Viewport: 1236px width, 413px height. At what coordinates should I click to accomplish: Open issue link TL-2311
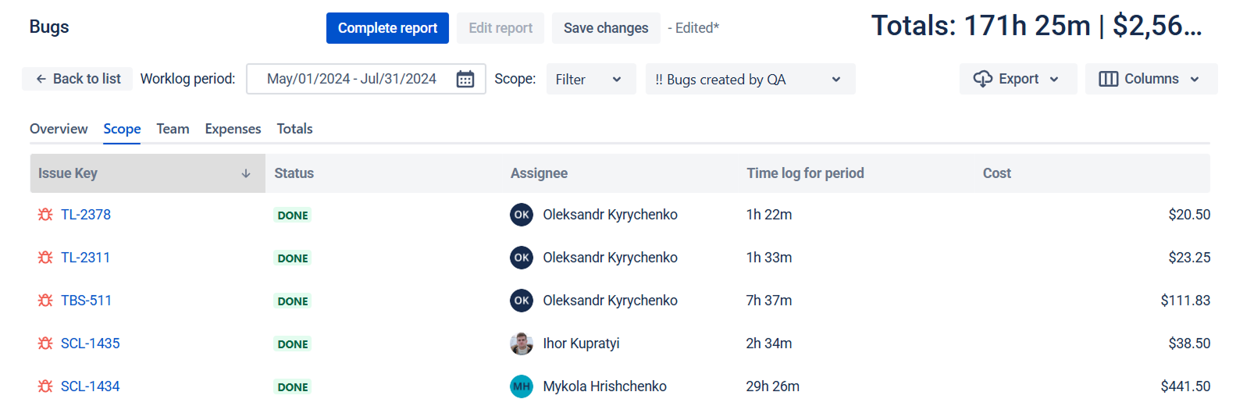point(85,258)
